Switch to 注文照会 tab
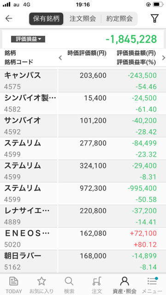 pyautogui.click(x=83, y=18)
